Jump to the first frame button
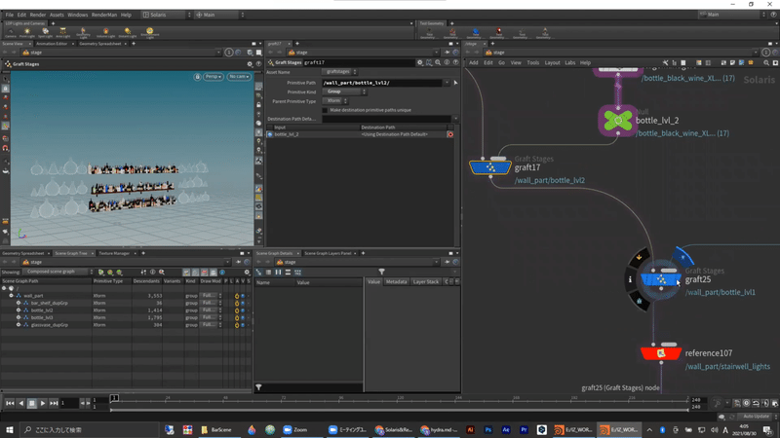Screen dimensions: 780x438 click(10, 403)
